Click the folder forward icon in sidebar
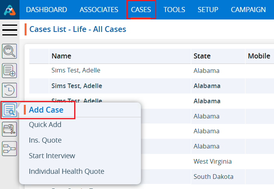Viewport: 274px width, 189px height. pyautogui.click(x=9, y=129)
